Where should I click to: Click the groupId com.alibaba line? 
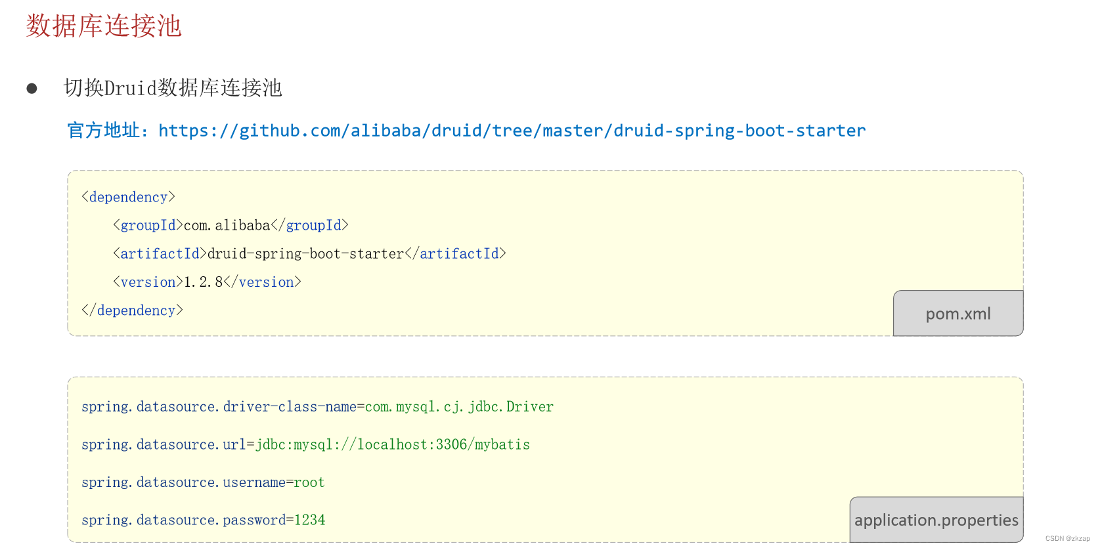tap(231, 225)
